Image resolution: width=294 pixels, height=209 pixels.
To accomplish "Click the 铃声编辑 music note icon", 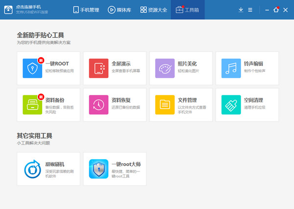I will point(231,68).
